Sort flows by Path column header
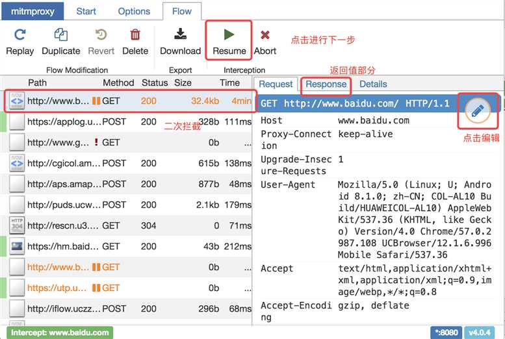The width and height of the screenshot is (505, 339). pyautogui.click(x=37, y=82)
